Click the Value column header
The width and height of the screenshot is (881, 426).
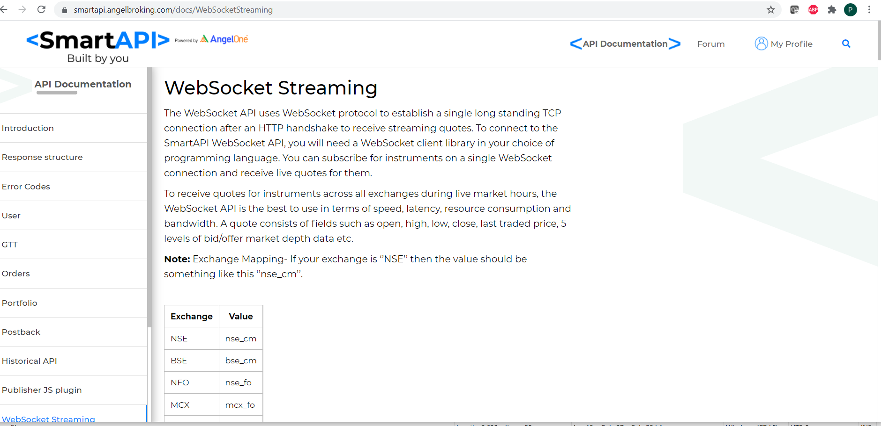241,317
